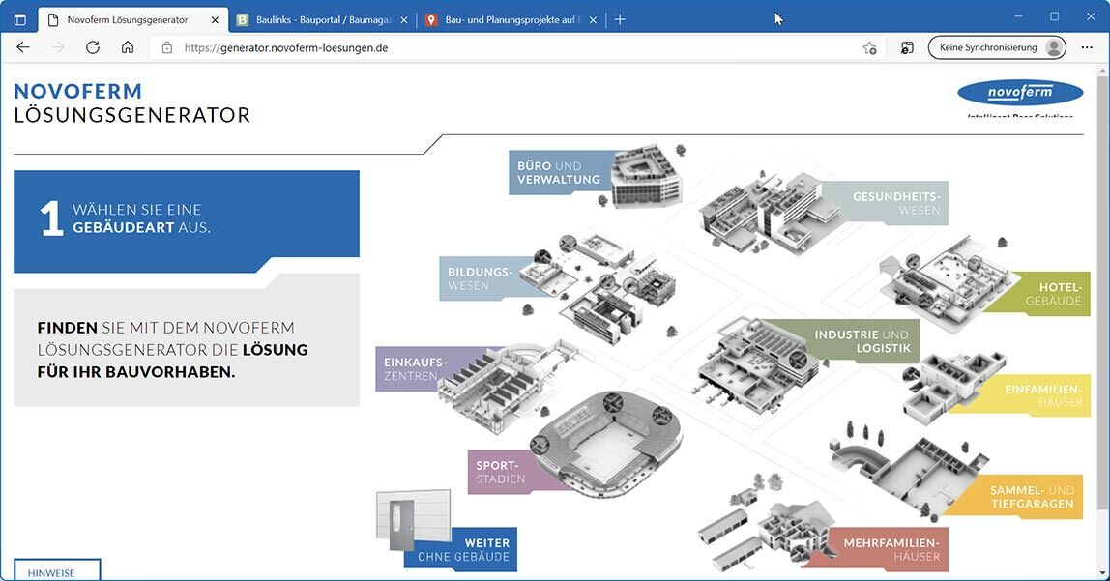Click the Novoferm logo
The image size is (1110, 581).
coord(1020,93)
